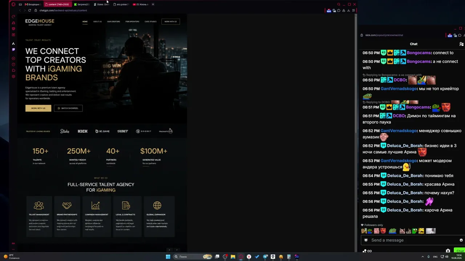This screenshot has height=261, width=465.
Task: Open the taskbar clock and date
Action: click(x=457, y=257)
